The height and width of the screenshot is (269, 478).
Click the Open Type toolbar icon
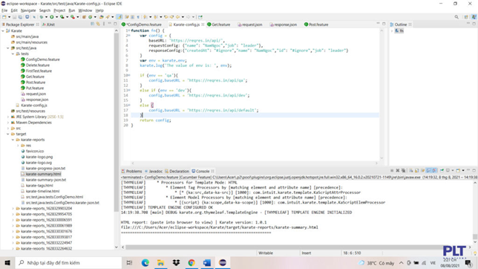(x=101, y=17)
